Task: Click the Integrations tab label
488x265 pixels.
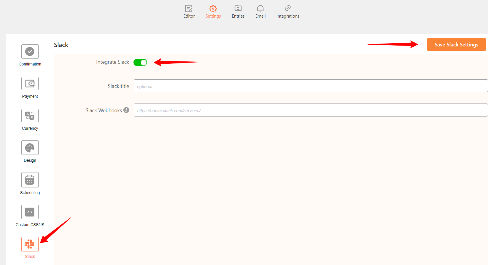Action: coord(288,16)
